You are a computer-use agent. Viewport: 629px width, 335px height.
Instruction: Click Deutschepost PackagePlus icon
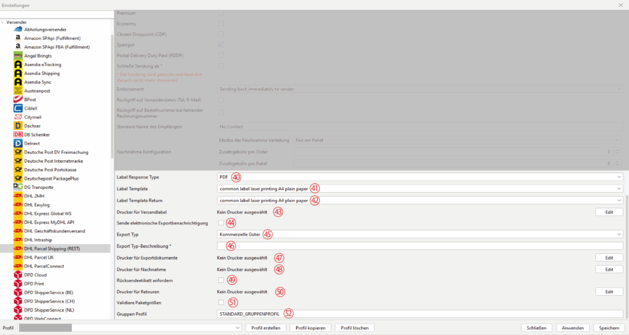coord(18,179)
